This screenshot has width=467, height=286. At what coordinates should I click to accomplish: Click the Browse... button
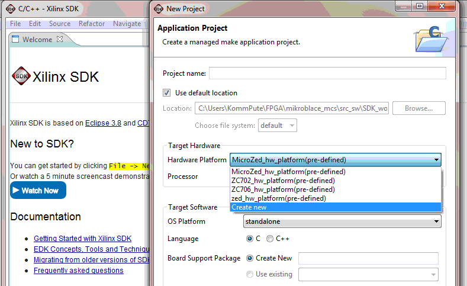tap(418, 108)
